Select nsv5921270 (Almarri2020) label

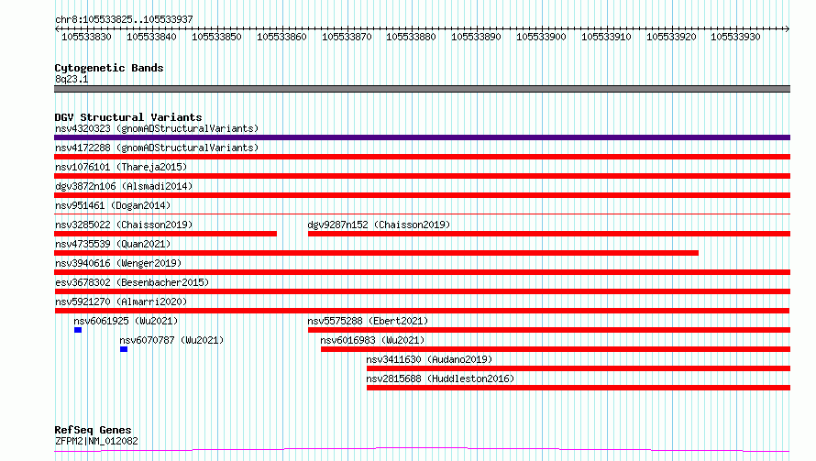pos(121,302)
